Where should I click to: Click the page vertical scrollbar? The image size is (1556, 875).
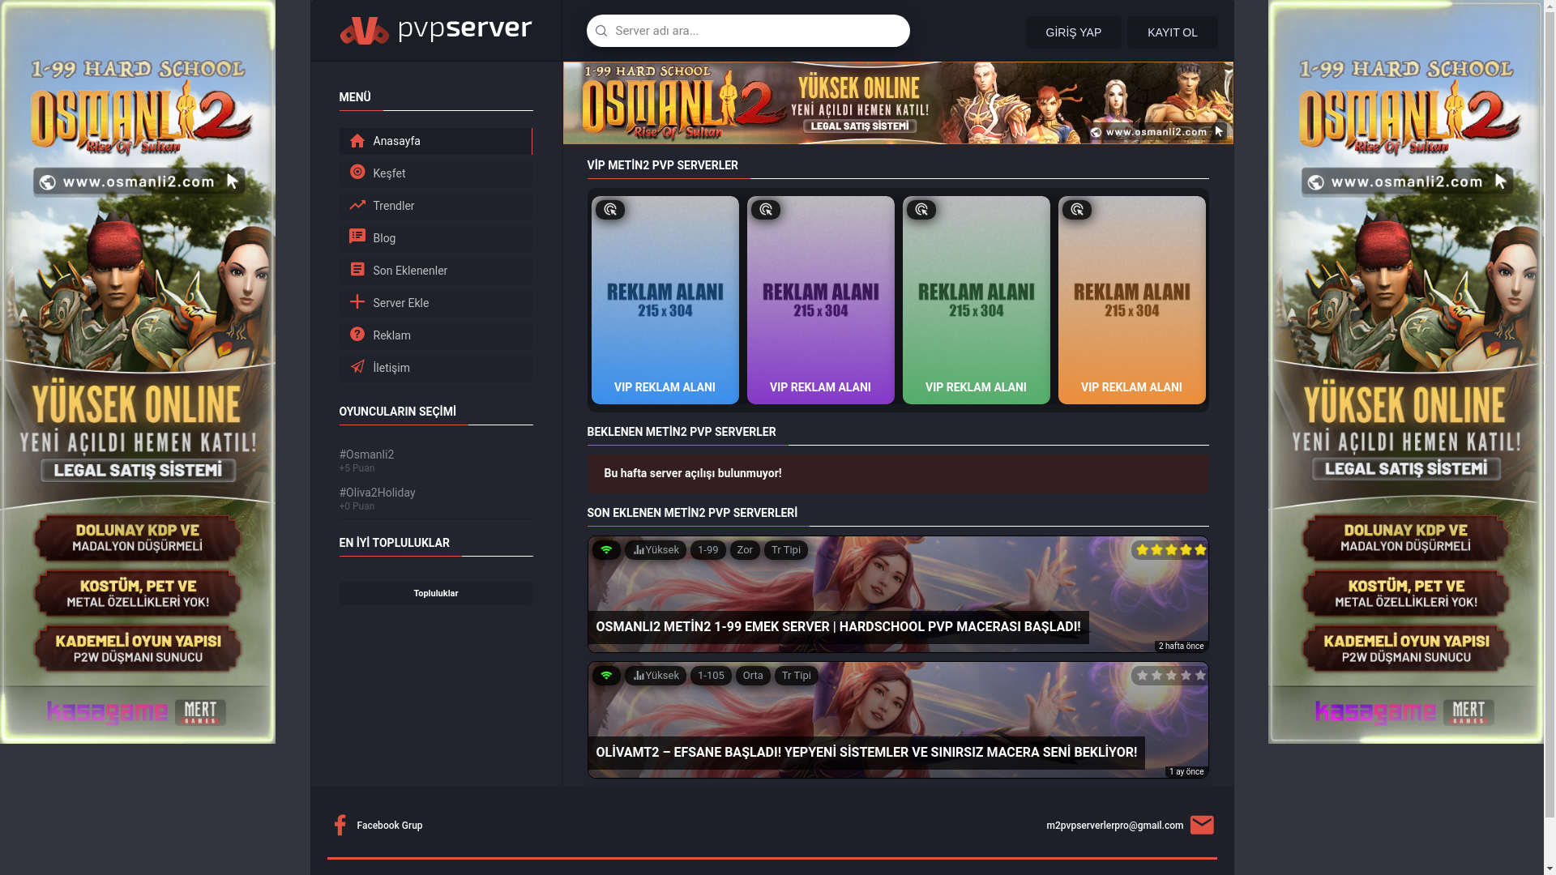[1550, 437]
